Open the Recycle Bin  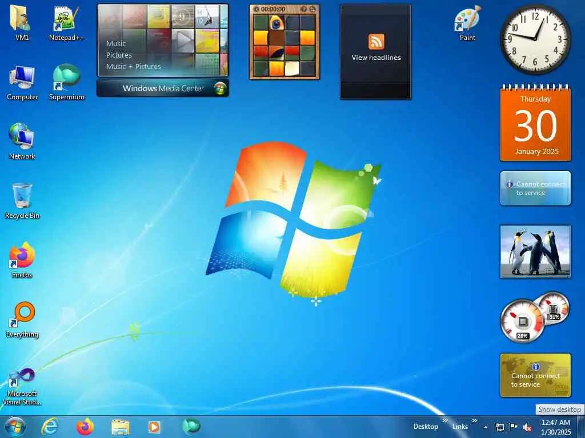22,201
